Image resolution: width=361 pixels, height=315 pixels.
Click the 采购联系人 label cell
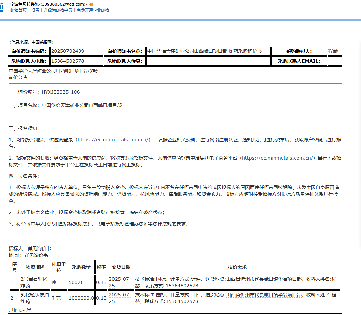pyautogui.click(x=299, y=51)
